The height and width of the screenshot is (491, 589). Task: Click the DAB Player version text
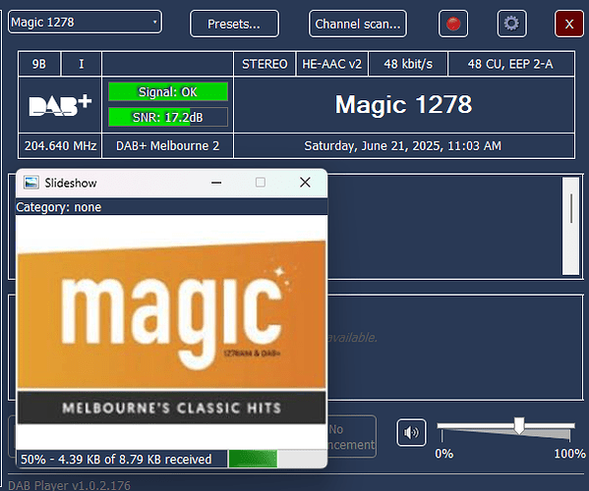point(70,485)
